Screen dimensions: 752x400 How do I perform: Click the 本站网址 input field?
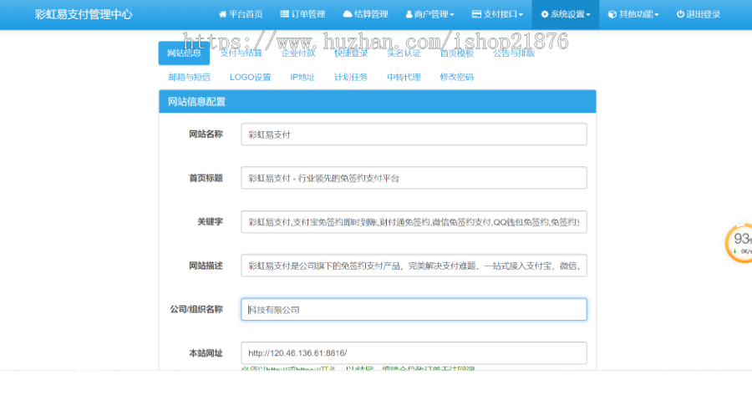[414, 353]
